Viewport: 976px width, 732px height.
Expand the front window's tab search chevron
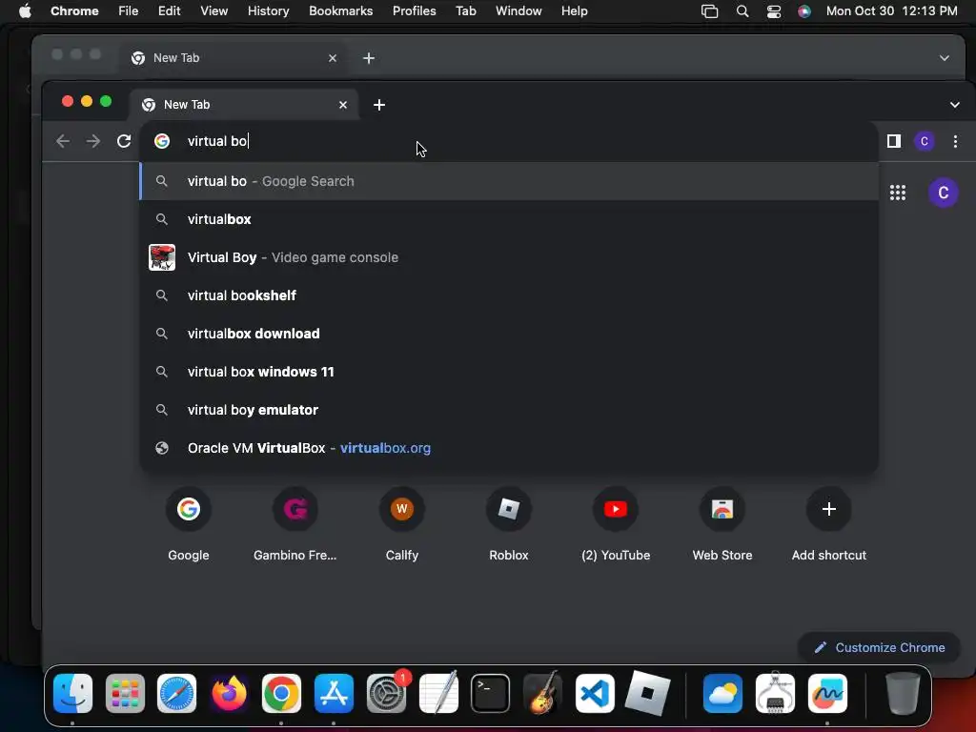[955, 105]
